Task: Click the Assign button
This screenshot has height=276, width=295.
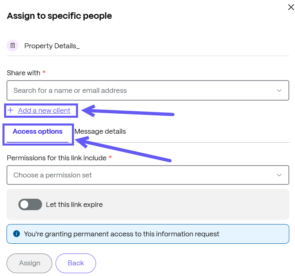Action: [x=29, y=263]
